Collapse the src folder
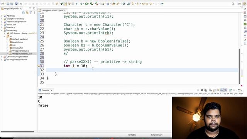The image size is (247, 139). tap(4, 36)
